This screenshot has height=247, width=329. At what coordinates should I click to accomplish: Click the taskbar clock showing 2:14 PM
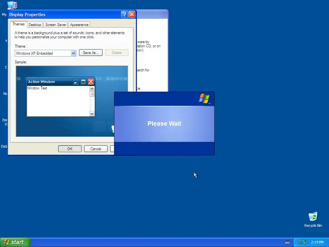[x=317, y=242]
